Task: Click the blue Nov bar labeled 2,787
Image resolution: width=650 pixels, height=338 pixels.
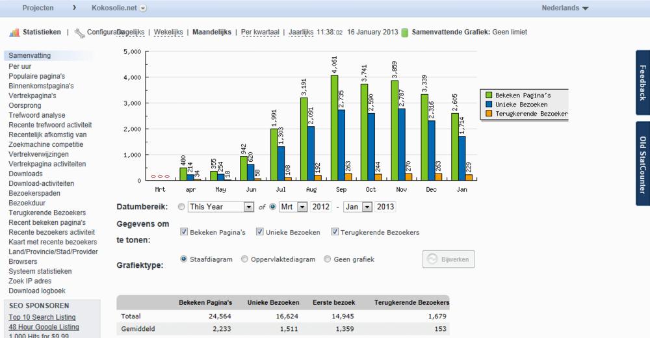Action: pos(402,144)
